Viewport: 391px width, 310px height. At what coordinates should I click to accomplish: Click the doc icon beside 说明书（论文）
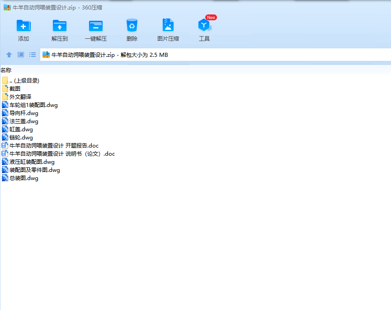5,153
